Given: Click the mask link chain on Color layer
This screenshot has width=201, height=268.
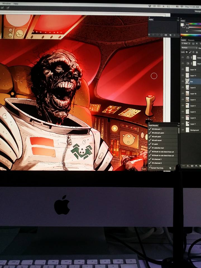Looking at the screenshot, I should click(x=192, y=58).
